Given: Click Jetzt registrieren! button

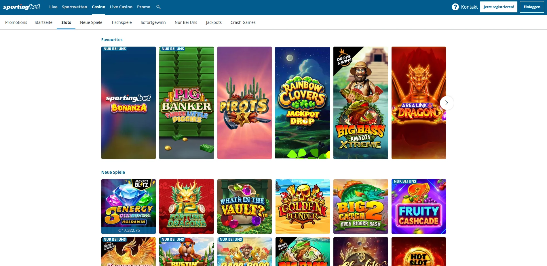Looking at the screenshot, I should [x=499, y=7].
